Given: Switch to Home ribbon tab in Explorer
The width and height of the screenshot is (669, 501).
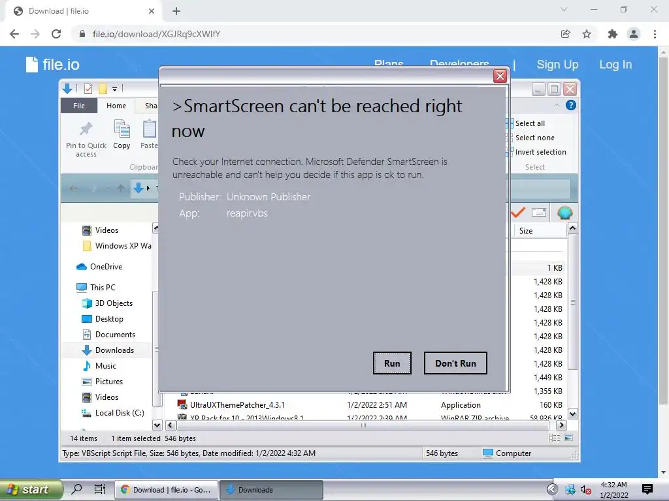Looking at the screenshot, I should 116,106.
